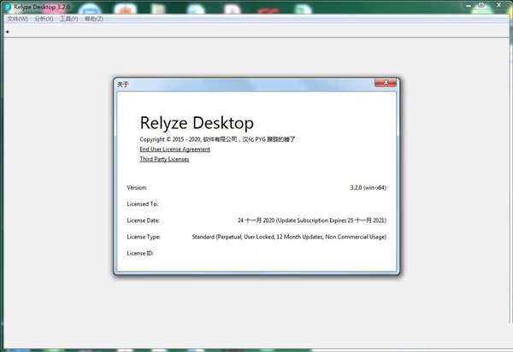Click the "Licensed To:" field label
This screenshot has width=513, height=352.
coord(142,203)
